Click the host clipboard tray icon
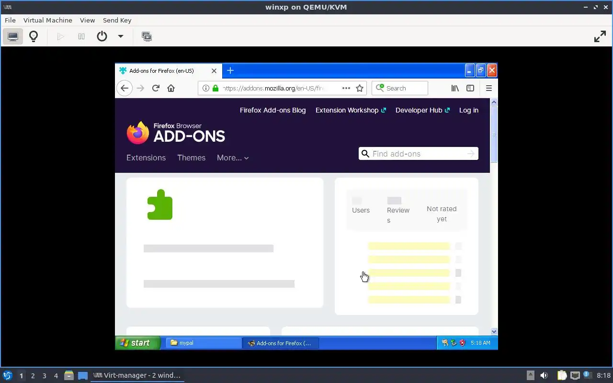This screenshot has height=383, width=613. (562, 375)
